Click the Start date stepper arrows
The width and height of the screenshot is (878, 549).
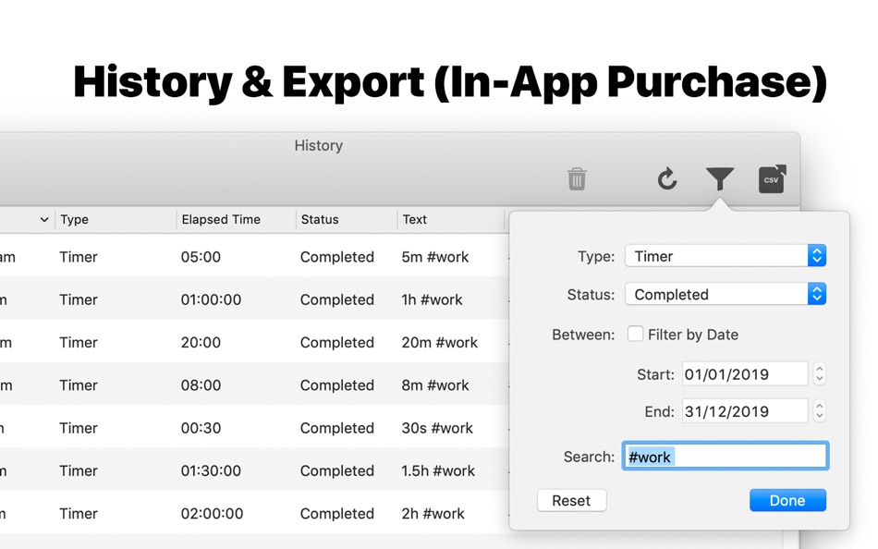(819, 373)
